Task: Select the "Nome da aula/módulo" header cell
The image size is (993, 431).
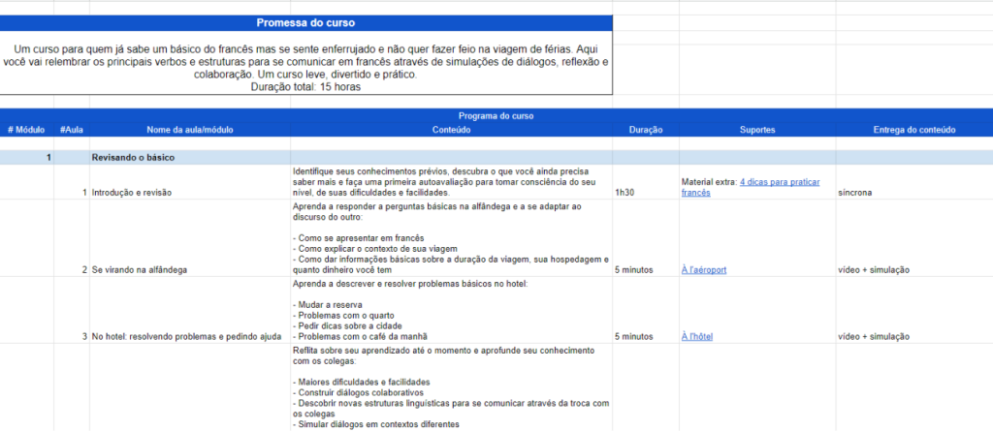Action: pos(190,129)
